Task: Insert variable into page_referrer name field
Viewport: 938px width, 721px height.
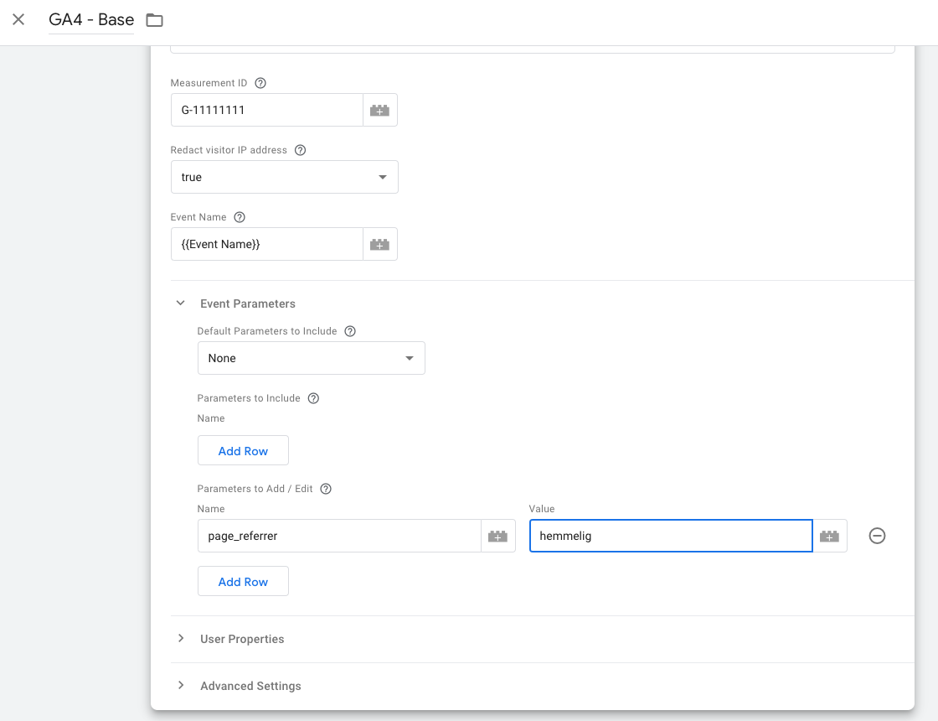Action: (x=497, y=536)
